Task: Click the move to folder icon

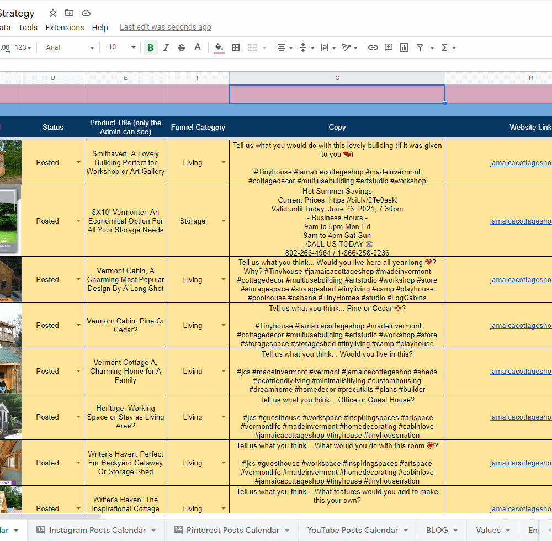Action: (69, 13)
